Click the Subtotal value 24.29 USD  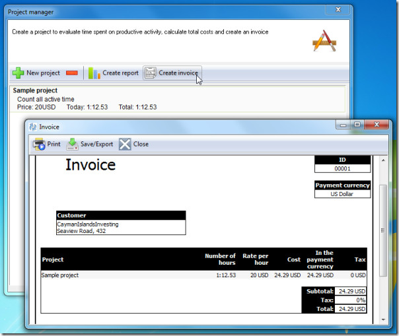[351, 291]
